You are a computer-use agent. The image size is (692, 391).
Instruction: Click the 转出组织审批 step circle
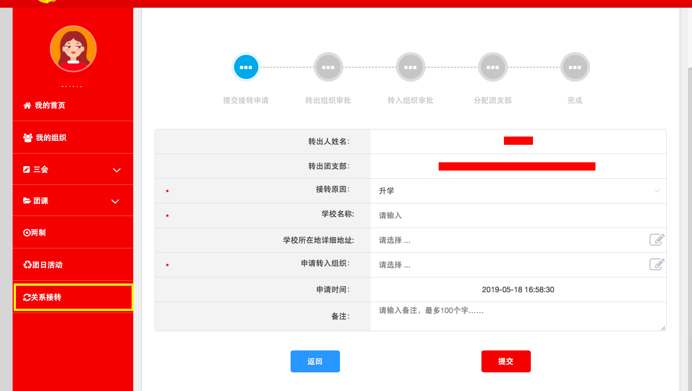click(328, 67)
